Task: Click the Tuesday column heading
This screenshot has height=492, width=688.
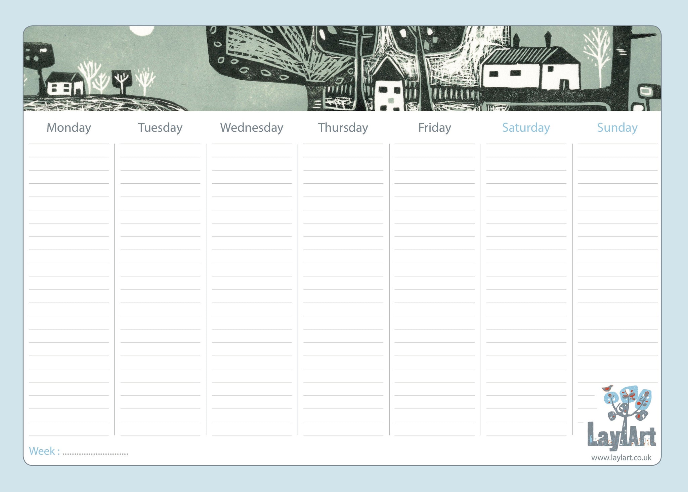Action: 160,128
